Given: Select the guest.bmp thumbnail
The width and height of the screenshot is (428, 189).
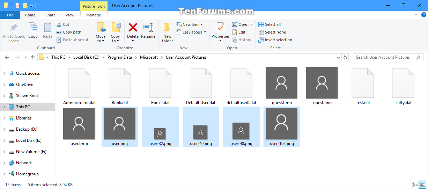Looking at the screenshot, I should coord(281,83).
